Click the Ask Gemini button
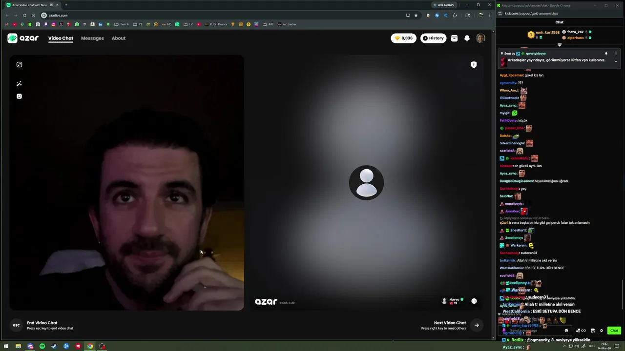The width and height of the screenshot is (625, 351). point(443,5)
